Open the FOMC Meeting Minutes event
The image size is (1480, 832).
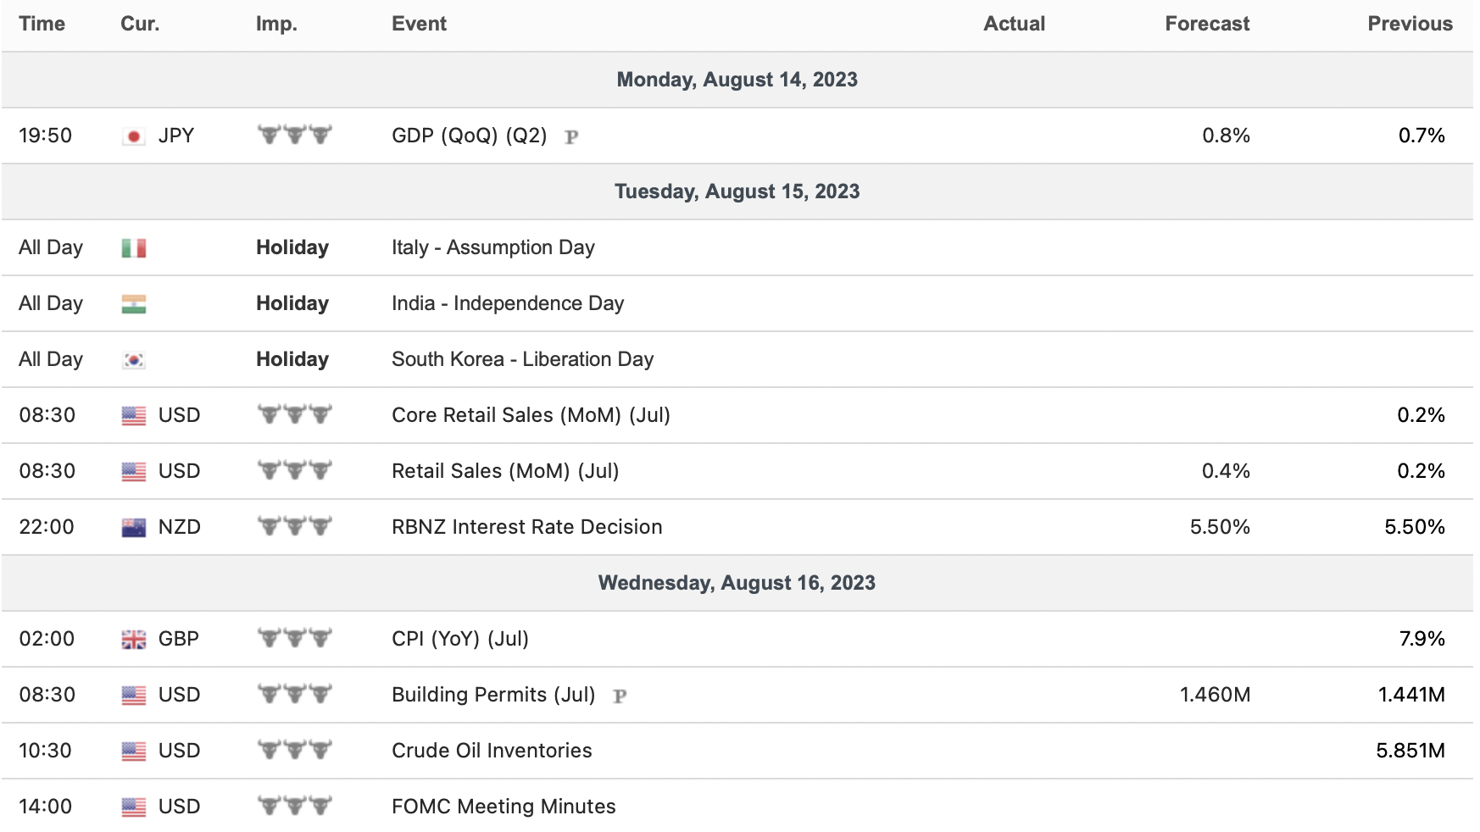click(x=504, y=807)
